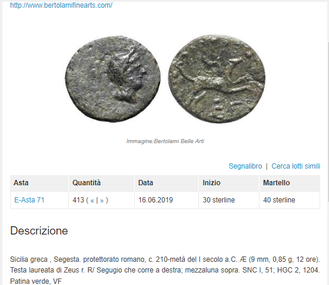Open the E-Asta 71 auction link

coord(29,200)
